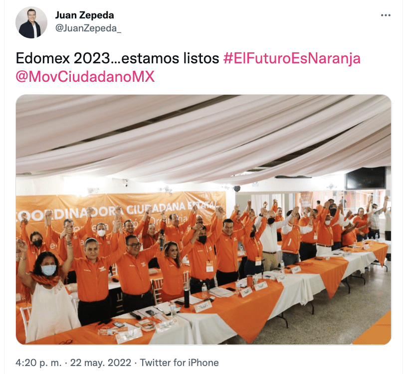The width and height of the screenshot is (404, 374).
Task: Click Juan Zepeda's profile avatar
Action: point(31,22)
